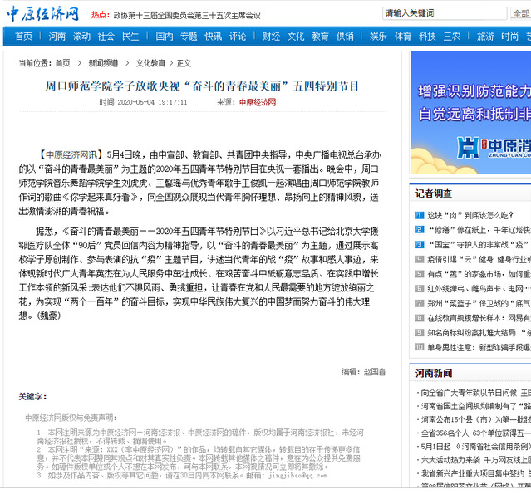Open 5月1日起《河南省社会信用条例》 item
Image resolution: width=531 pixels, height=499 pixels.
(476, 447)
